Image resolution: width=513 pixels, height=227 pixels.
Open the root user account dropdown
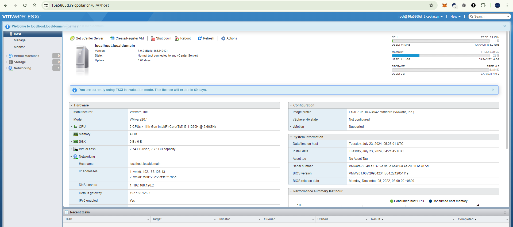point(420,17)
